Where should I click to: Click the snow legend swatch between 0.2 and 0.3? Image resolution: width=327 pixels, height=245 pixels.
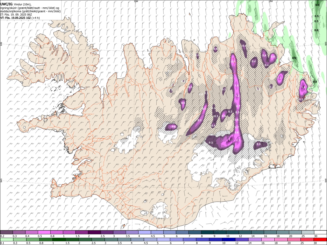(x=7, y=232)
